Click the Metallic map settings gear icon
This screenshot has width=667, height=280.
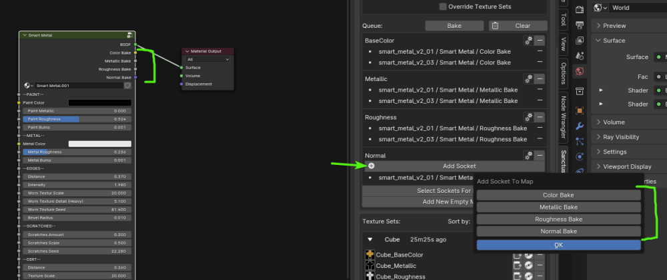click(528, 78)
